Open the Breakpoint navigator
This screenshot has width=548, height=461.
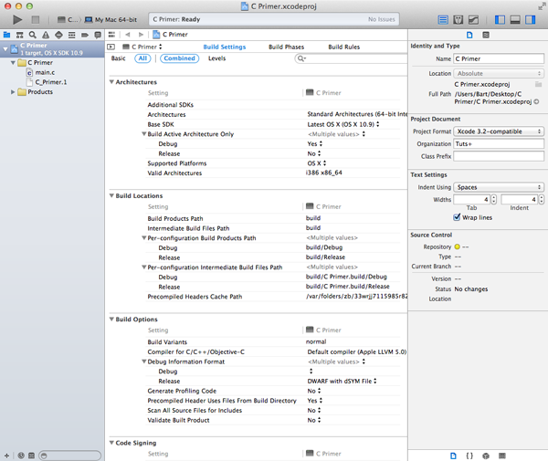pos(85,35)
